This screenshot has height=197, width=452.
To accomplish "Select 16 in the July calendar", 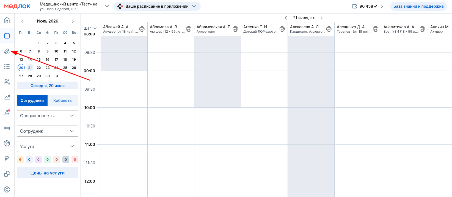I will 48,59.
